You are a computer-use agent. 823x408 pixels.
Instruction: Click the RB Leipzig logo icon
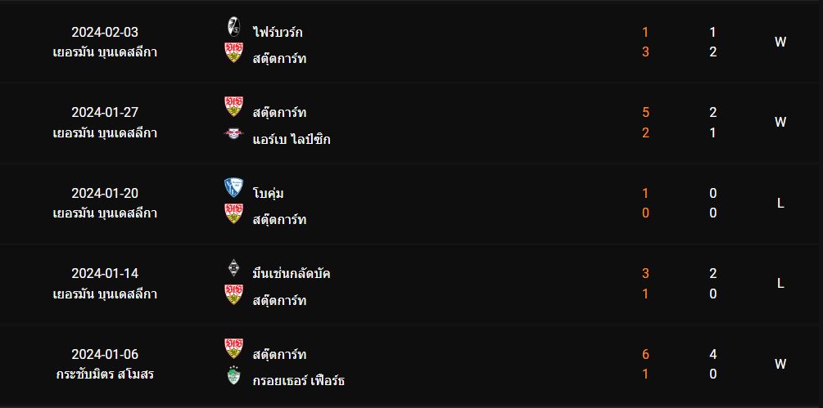click(x=233, y=133)
